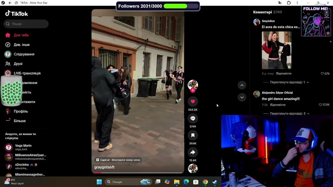The width and height of the screenshot is (333, 187).
Task: Toggle the bookmark save icon on video
Action: (193, 135)
